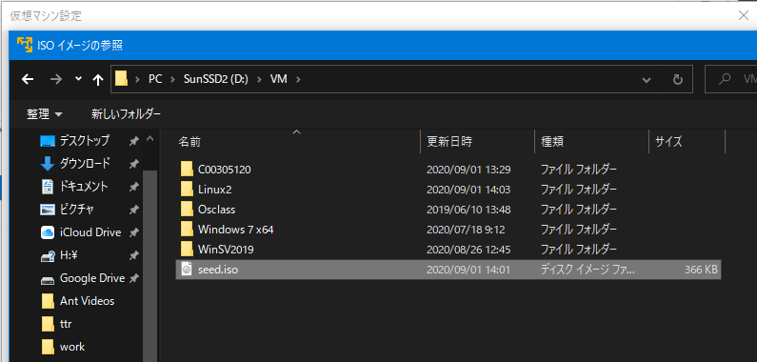Image resolution: width=757 pixels, height=362 pixels.
Task: Click the H:¥ network drive icon
Action: 48,256
